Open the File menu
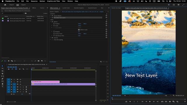This screenshot has height=105, width=187. (x=18, y=1)
